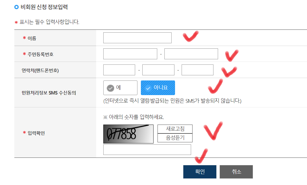Viewport: 307px width, 185px height.
Task: Click blue circle icon beside 비회원 신청 정보입력
Action: point(16,7)
